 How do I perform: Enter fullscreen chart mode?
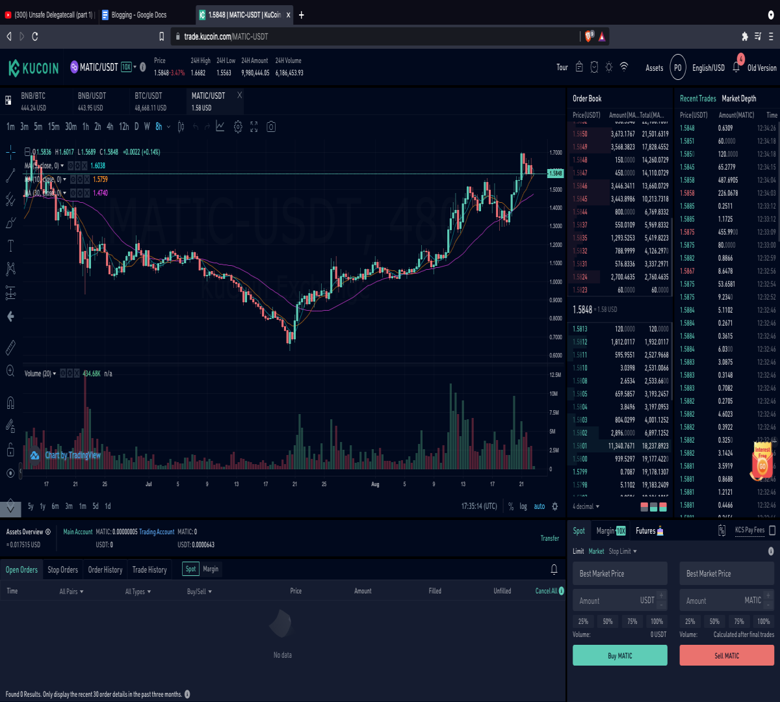[254, 127]
